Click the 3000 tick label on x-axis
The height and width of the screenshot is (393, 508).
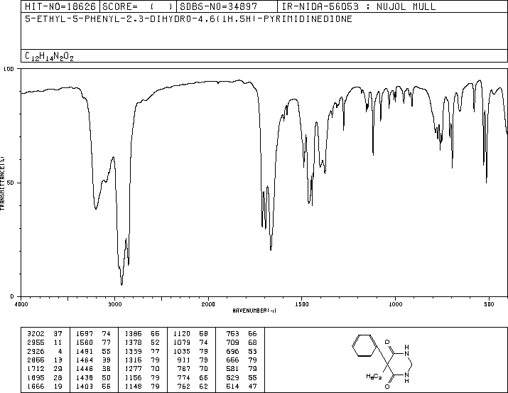coord(114,304)
